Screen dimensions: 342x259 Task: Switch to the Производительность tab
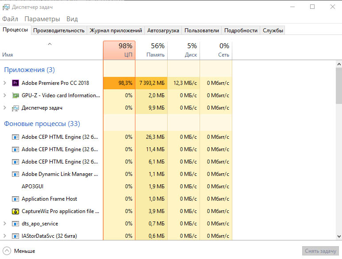click(x=59, y=30)
